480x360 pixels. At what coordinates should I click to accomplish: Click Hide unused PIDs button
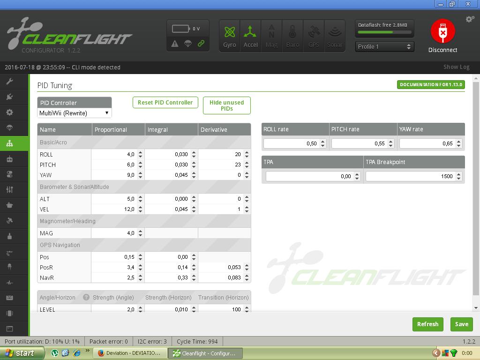pos(227,105)
